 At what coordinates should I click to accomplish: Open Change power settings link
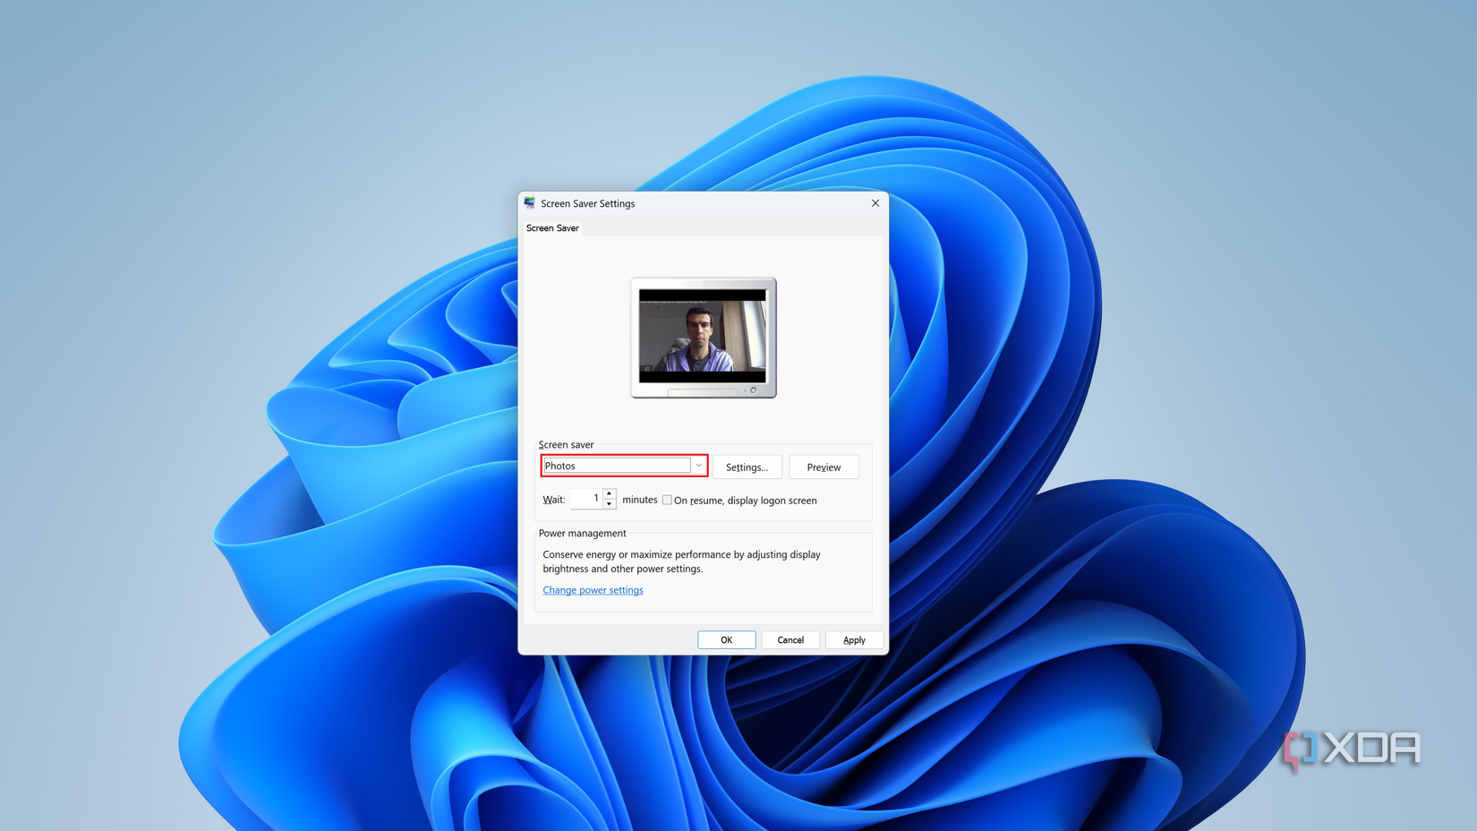(593, 589)
